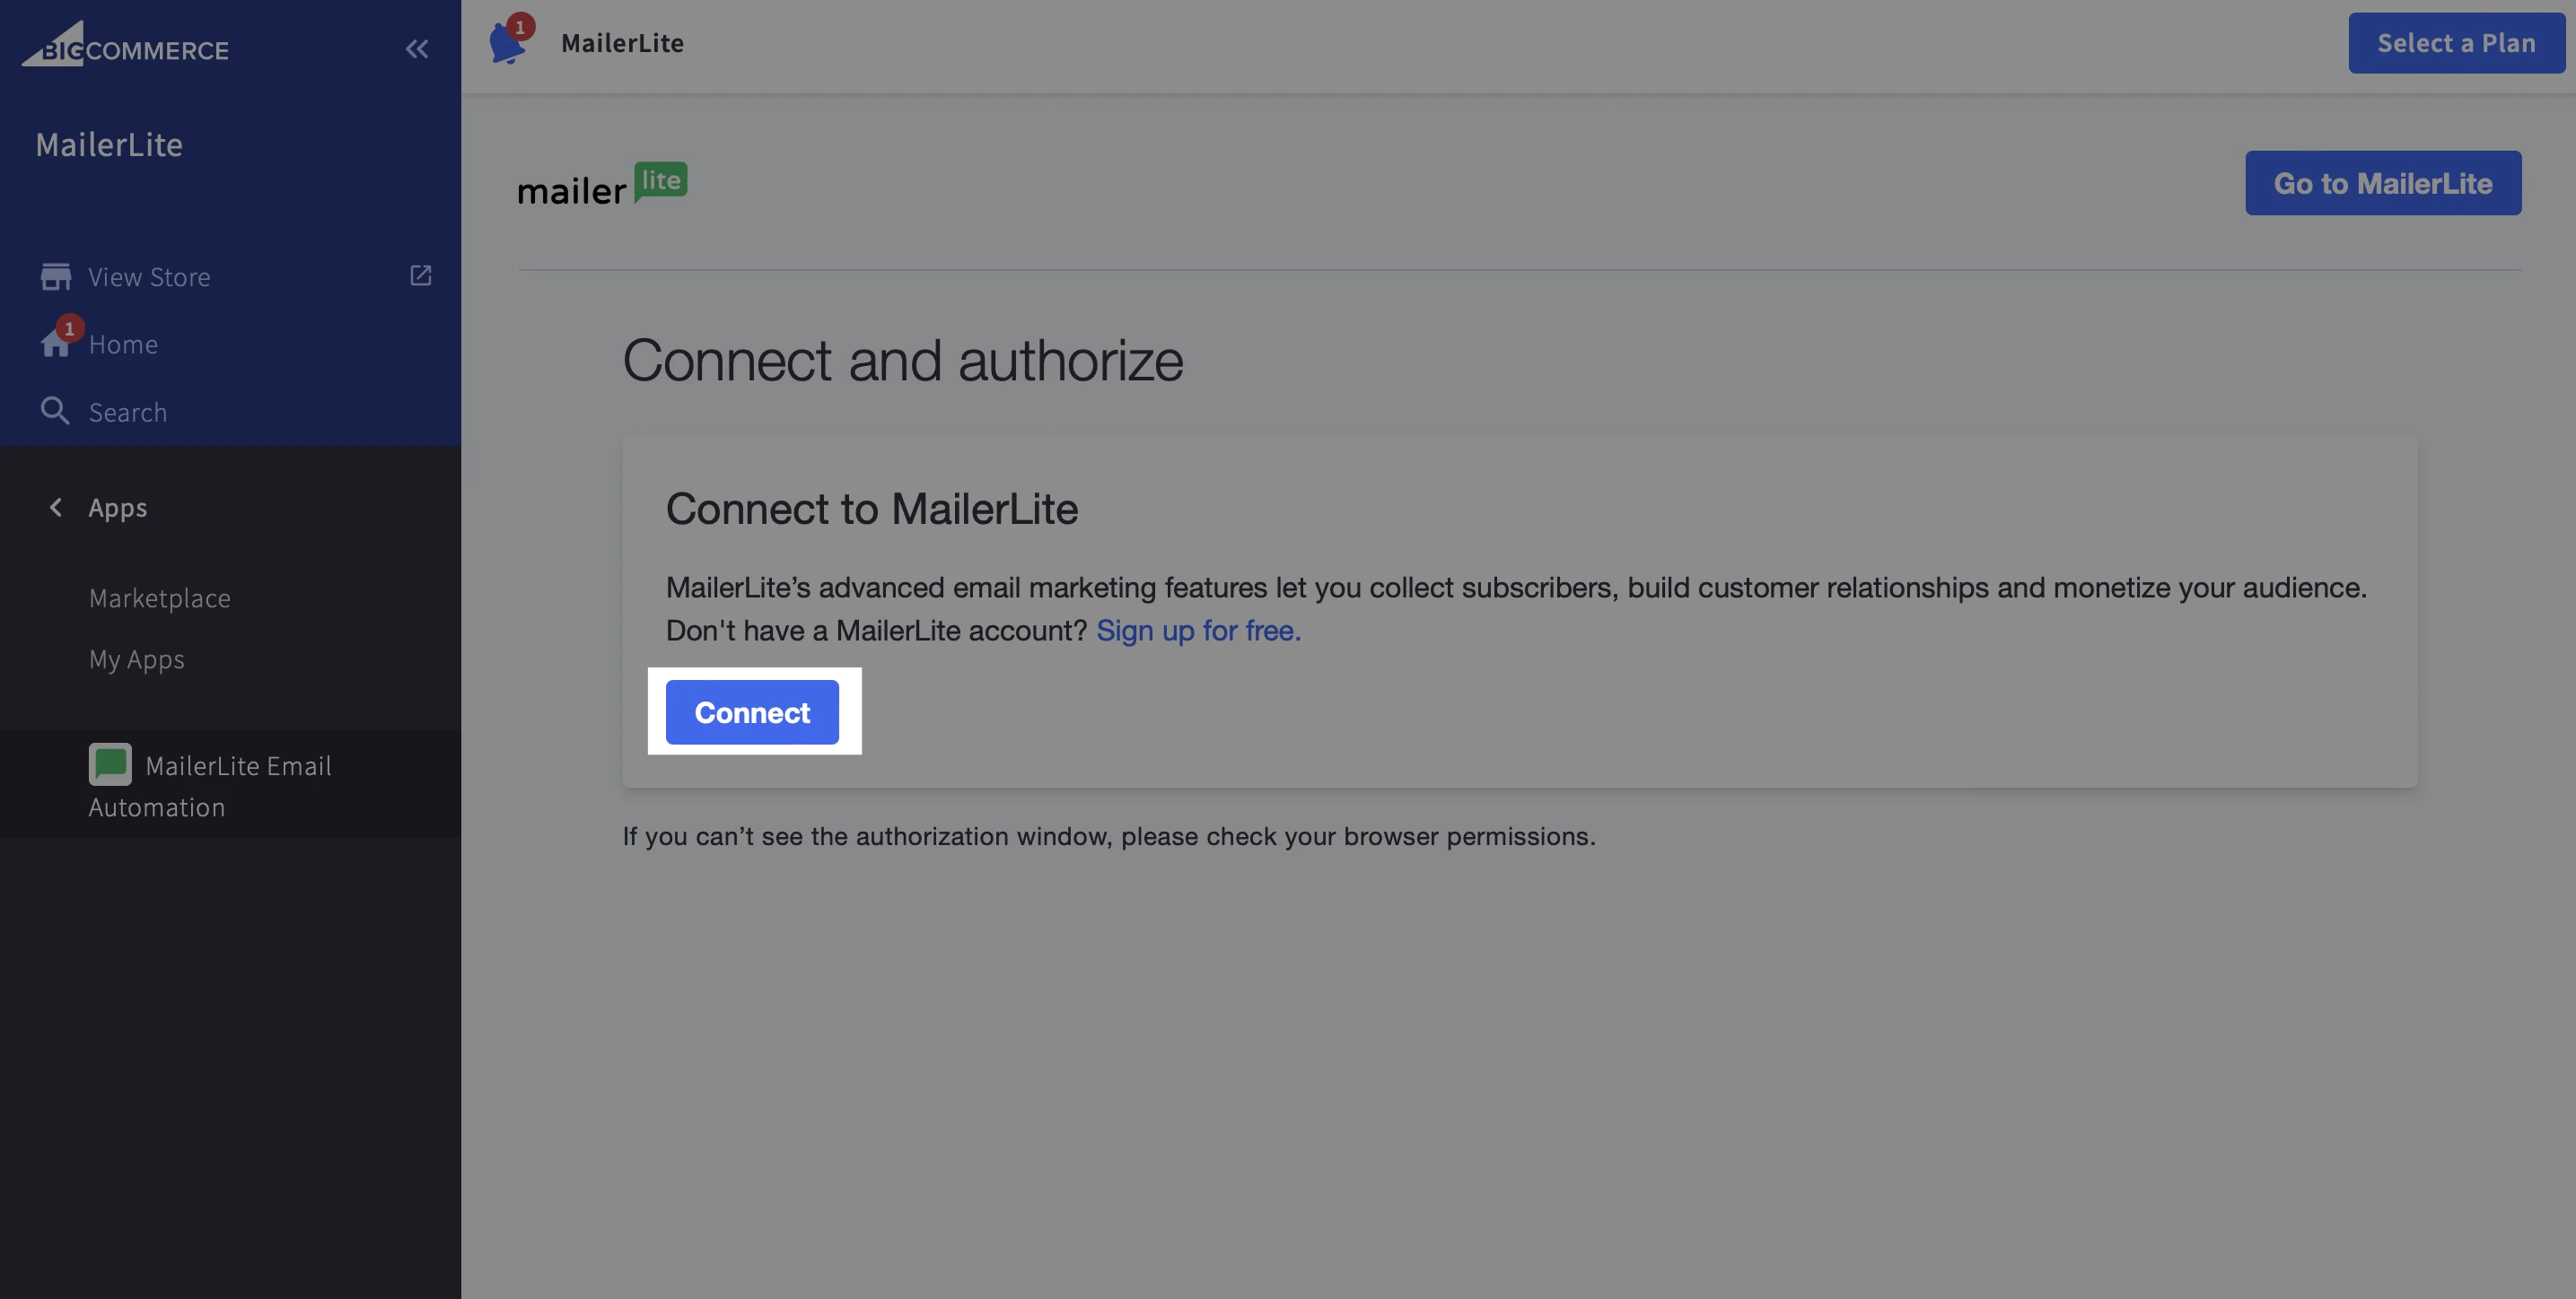
Task: Click the Search magnifier icon
Action: tap(55, 411)
